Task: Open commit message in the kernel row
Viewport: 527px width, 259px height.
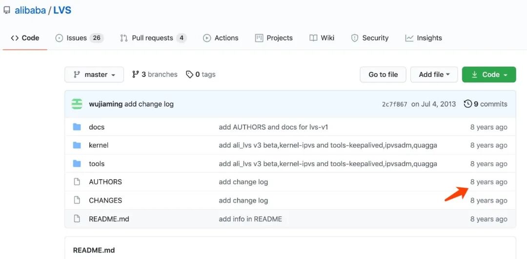Action: [328, 145]
